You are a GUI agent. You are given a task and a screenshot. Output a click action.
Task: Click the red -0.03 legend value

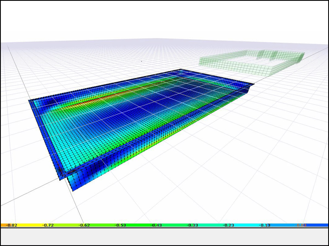click(x=300, y=225)
